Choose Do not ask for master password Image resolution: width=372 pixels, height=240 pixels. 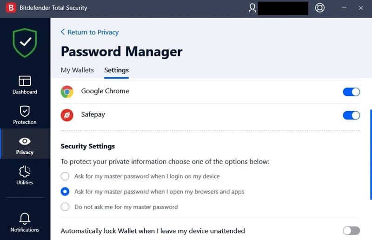coord(66,207)
